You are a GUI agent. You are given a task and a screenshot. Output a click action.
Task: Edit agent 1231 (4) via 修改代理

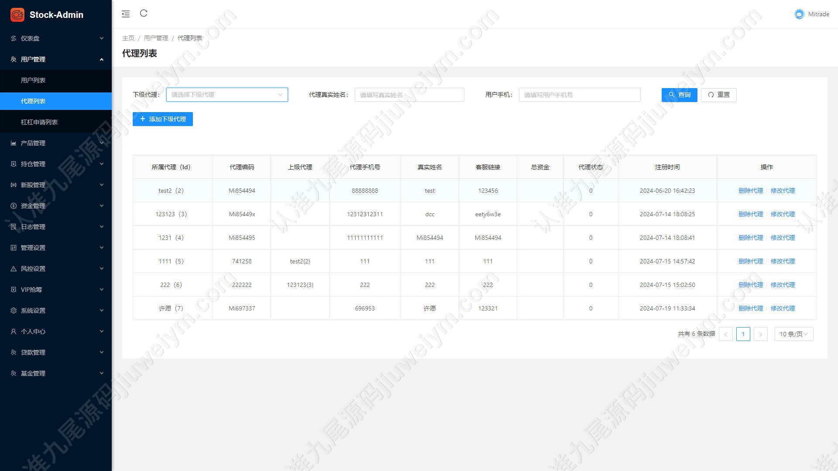click(783, 238)
